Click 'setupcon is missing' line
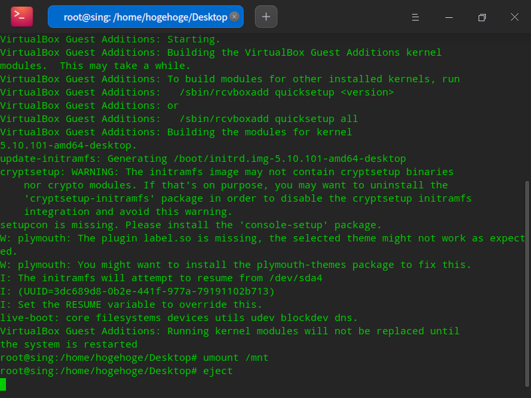Viewport: 531px width, 398px height. tap(190, 225)
